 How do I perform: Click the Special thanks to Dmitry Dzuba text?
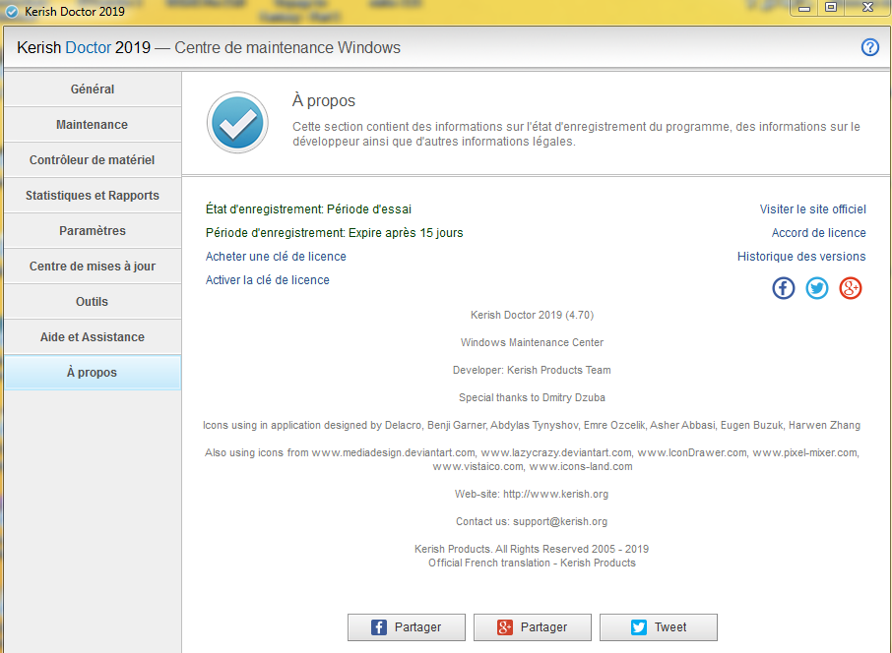[532, 398]
